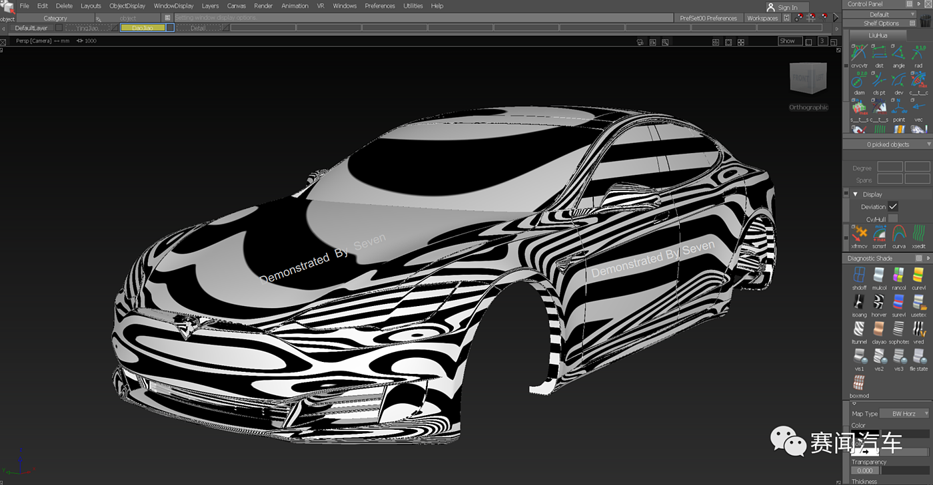Choose the horver zebra shading icon
Image resolution: width=933 pixels, height=485 pixels.
[x=879, y=302]
